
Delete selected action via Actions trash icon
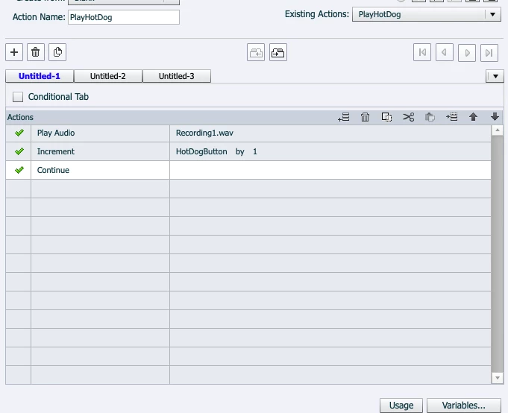coord(365,117)
